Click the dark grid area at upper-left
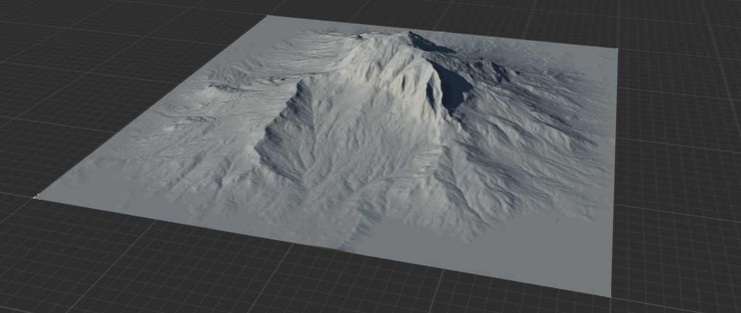The height and width of the screenshot is (313, 741). (x=88, y=47)
